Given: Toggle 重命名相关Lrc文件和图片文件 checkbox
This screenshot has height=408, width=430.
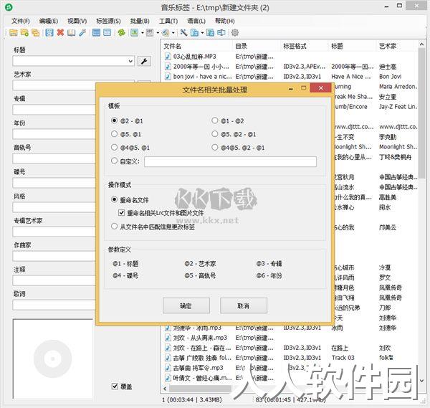Looking at the screenshot, I should [122, 213].
